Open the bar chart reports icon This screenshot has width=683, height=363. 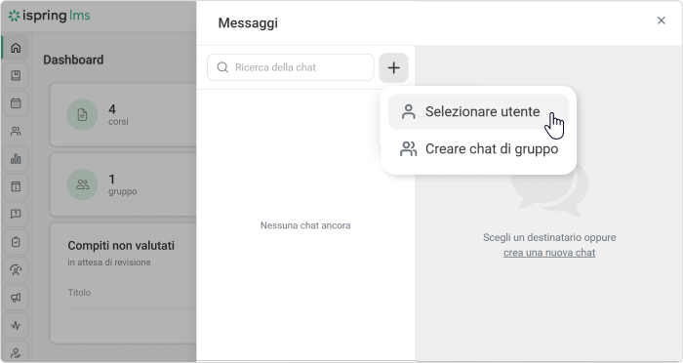point(16,159)
